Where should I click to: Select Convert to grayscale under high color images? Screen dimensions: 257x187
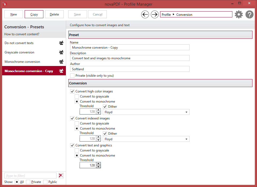77,96
